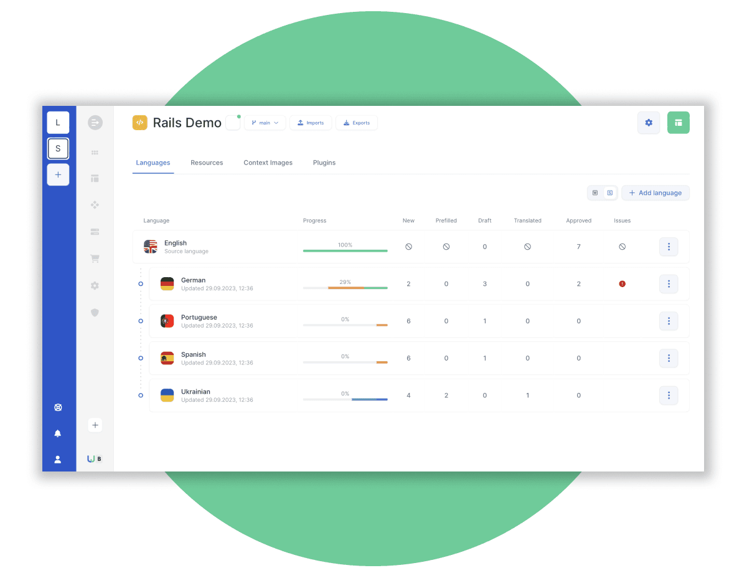Click the status box beside Rails Demo
This screenshot has width=747, height=578.
tap(233, 123)
